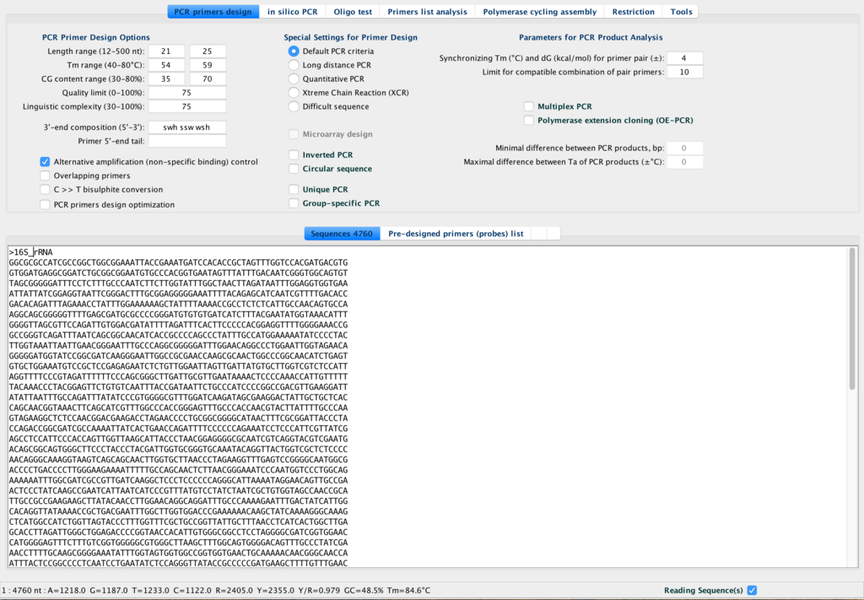Image resolution: width=864 pixels, height=600 pixels.
Task: Enable the Circular sequence checkbox
Action: [x=294, y=169]
